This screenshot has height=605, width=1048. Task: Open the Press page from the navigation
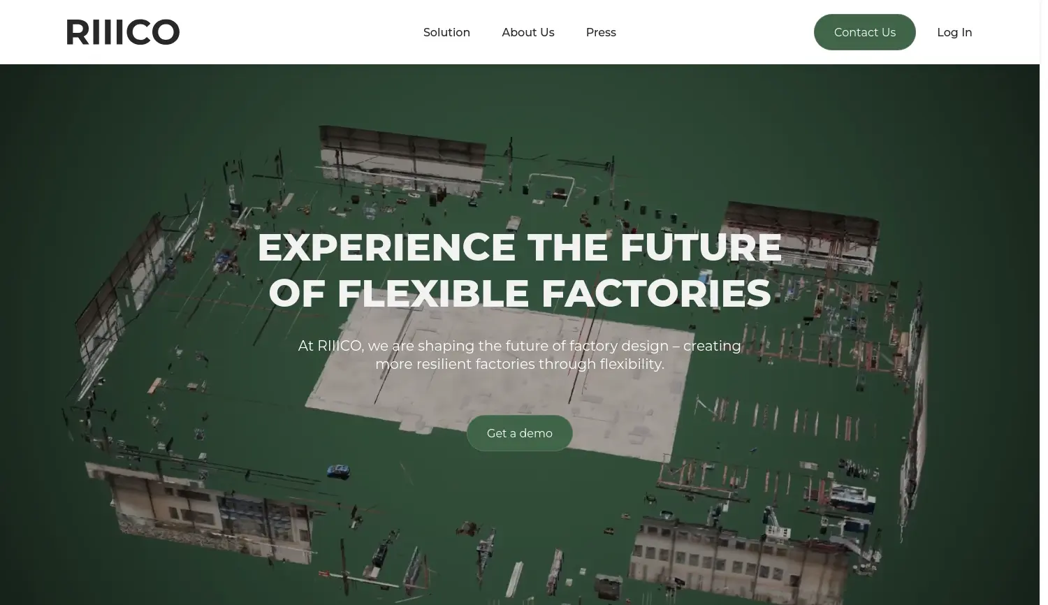(601, 32)
